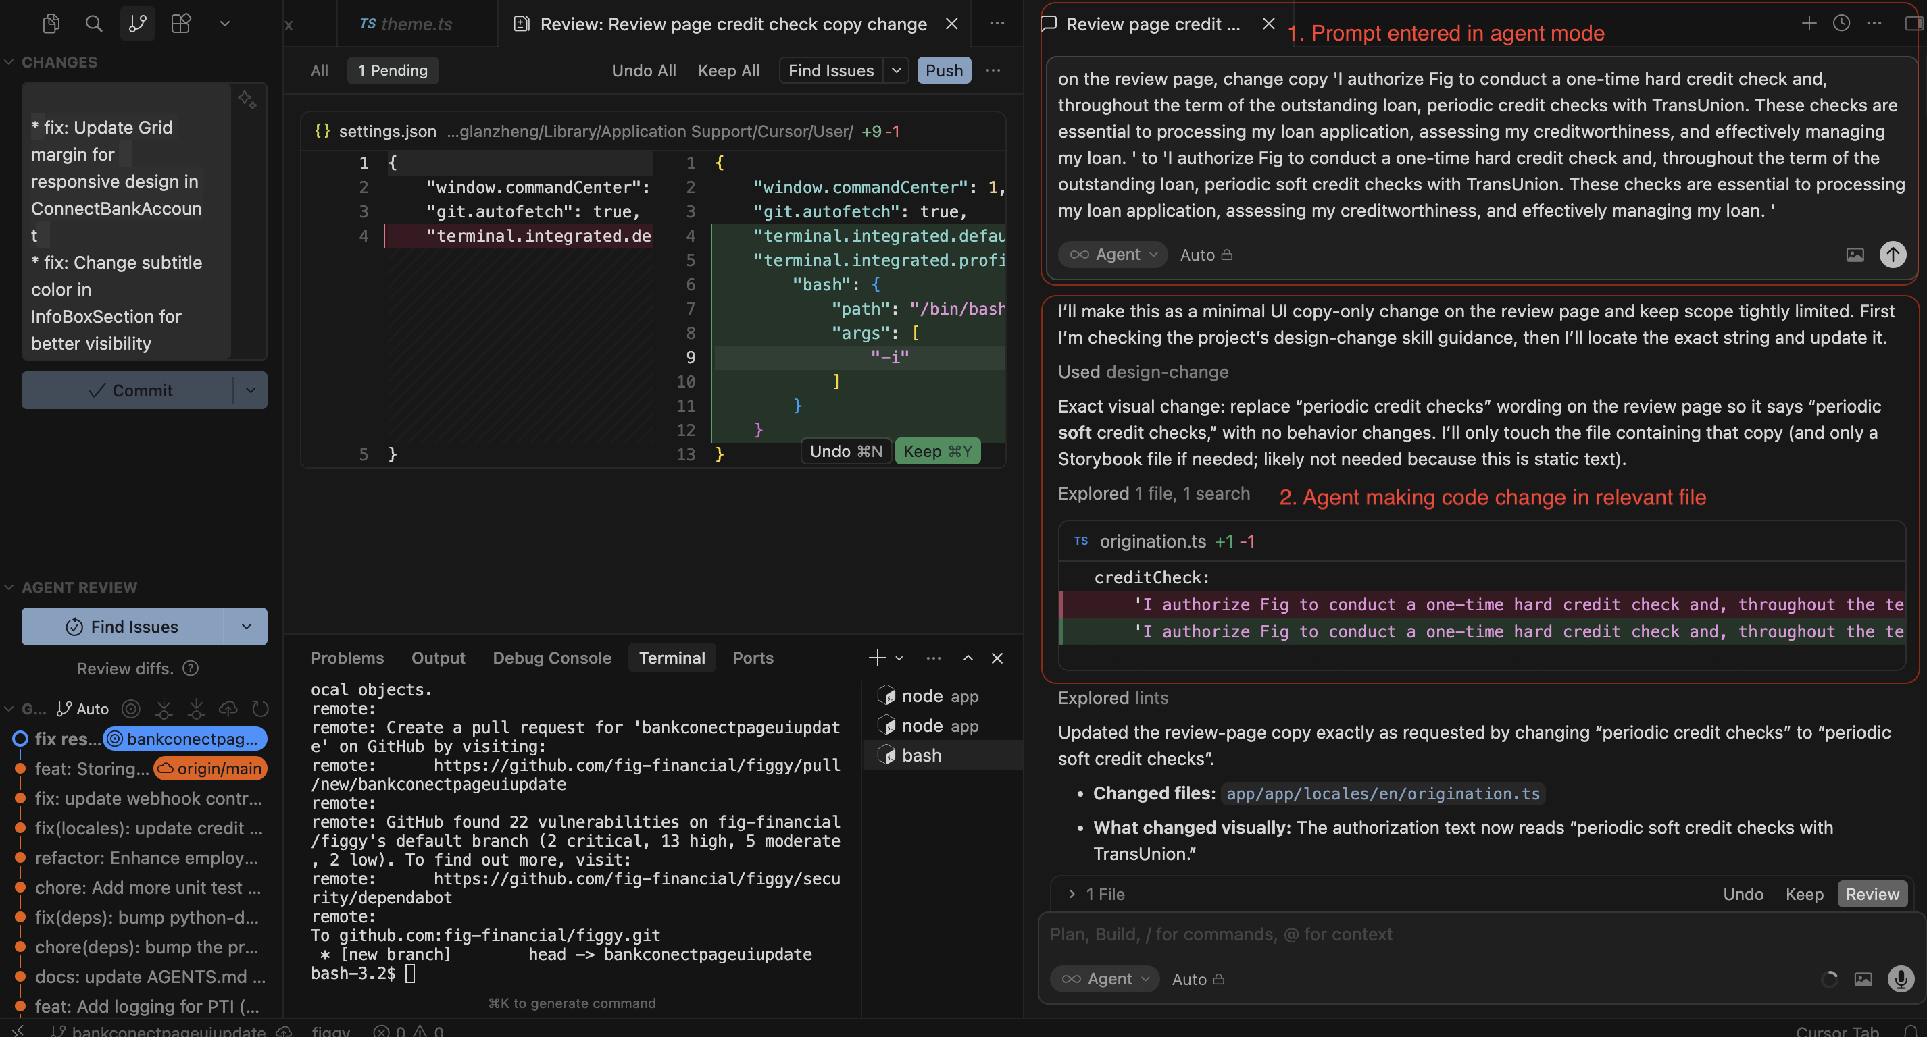Click Find Issues in Agent Review
The height and width of the screenshot is (1037, 1927).
123,627
